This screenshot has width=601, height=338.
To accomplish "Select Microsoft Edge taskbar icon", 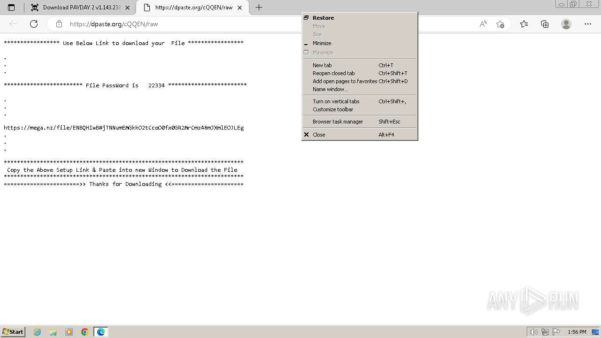I will (101, 332).
